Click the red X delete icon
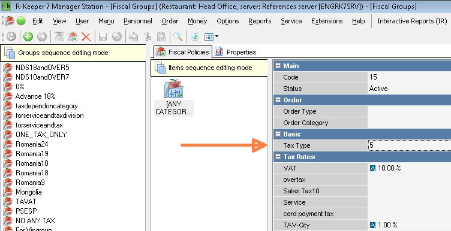451x231 pixels. tap(86, 37)
